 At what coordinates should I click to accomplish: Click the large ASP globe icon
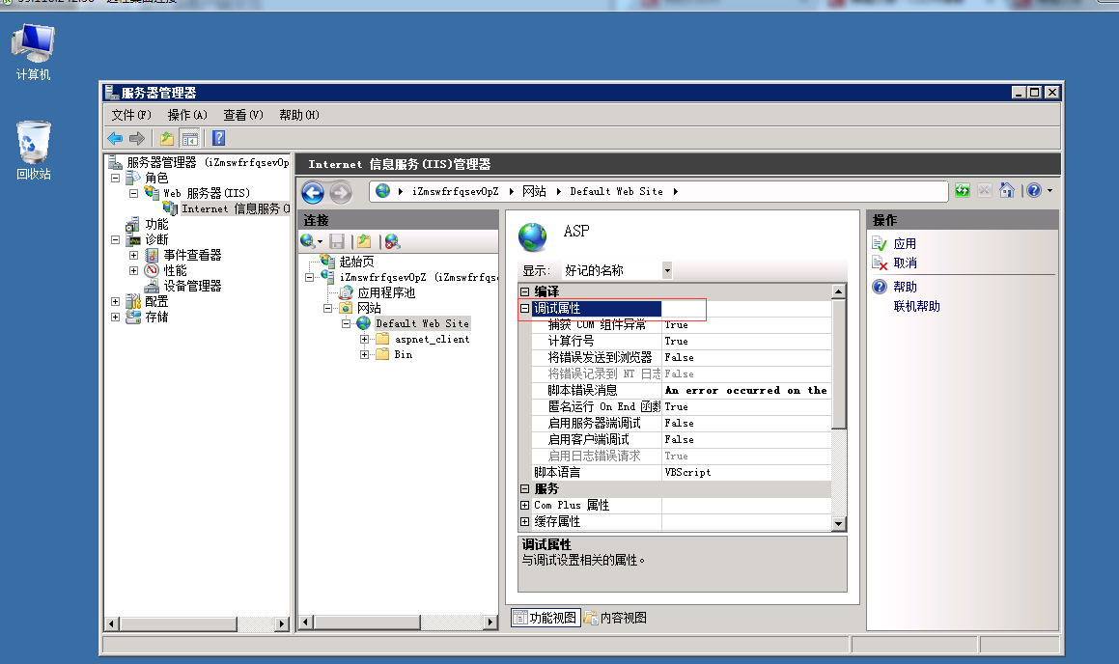pyautogui.click(x=532, y=236)
